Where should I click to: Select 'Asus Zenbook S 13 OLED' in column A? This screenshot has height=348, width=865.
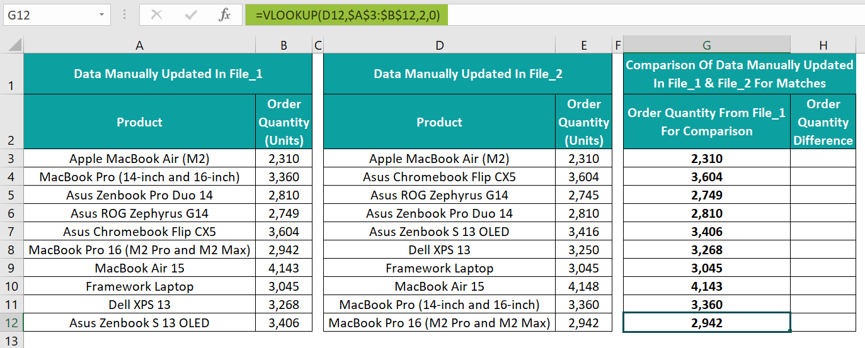pos(139,323)
